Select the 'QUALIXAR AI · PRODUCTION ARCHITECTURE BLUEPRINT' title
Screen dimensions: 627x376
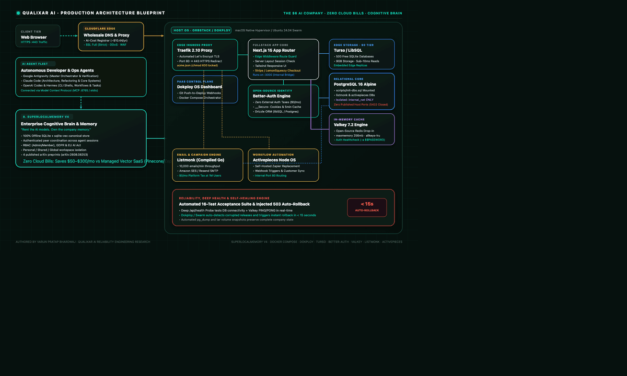(94, 13)
